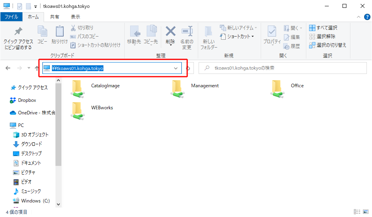Click the tkoaws01.kohga.tokyo search box
This screenshot has width=372, height=217.
click(x=283, y=68)
